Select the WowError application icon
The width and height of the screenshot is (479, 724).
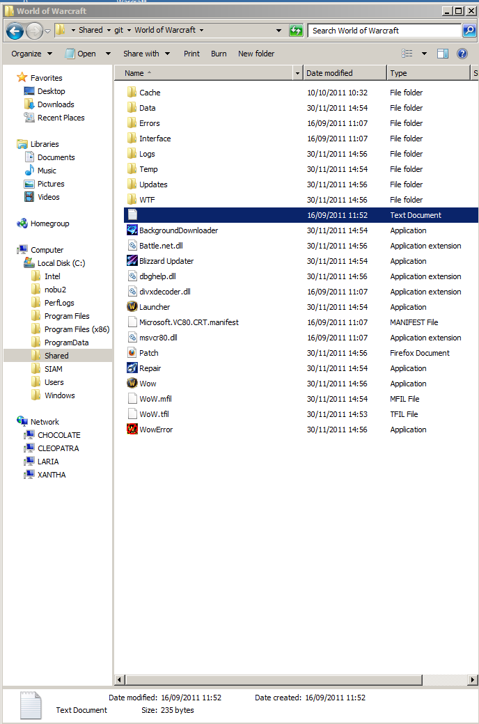132,429
